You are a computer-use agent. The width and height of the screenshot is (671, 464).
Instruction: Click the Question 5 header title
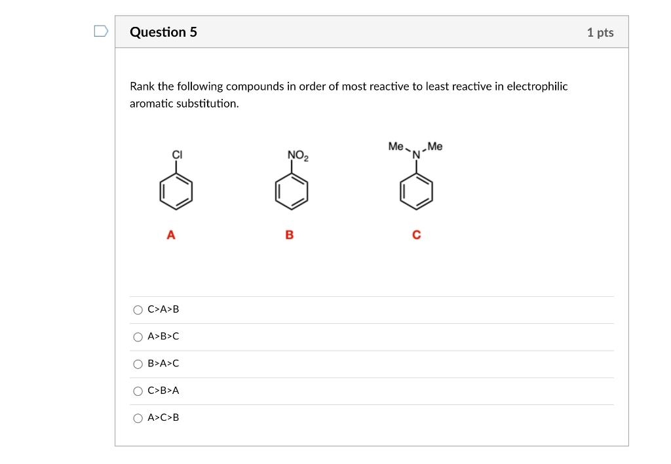(x=163, y=31)
